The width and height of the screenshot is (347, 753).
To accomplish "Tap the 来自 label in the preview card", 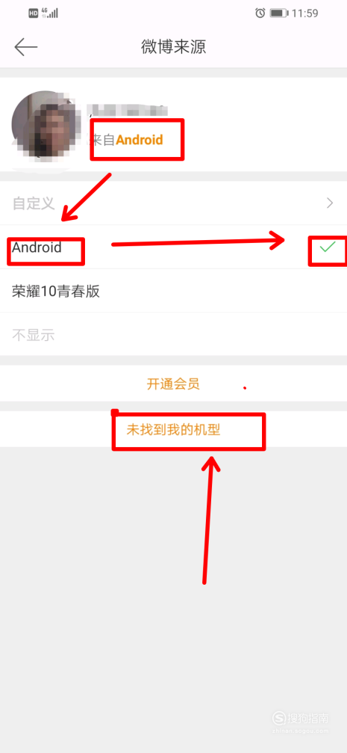I will (x=102, y=140).
